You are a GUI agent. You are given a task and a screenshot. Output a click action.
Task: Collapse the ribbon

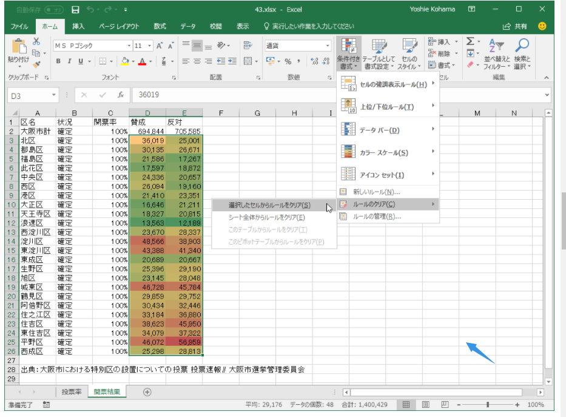(547, 78)
